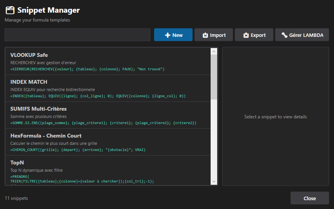334x209 pixels.
Task: Select the INDEX MATCH snippet
Action: point(108,88)
